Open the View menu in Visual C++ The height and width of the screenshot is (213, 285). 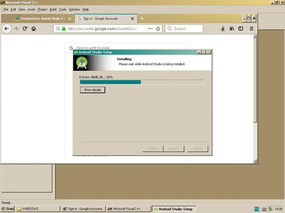click(22, 9)
